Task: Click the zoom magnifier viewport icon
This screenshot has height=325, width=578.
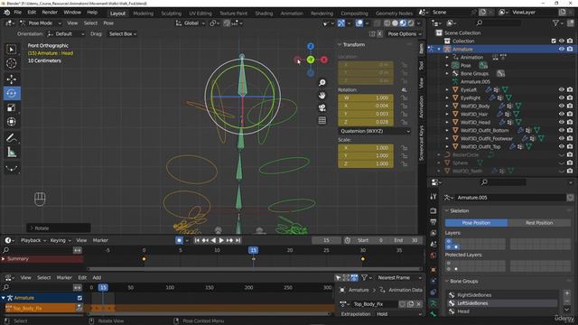Action: point(322,82)
